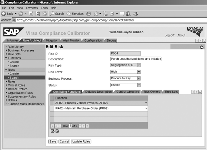Click the Edit with Word icon
207x150 pixels.
[x=112, y=13]
